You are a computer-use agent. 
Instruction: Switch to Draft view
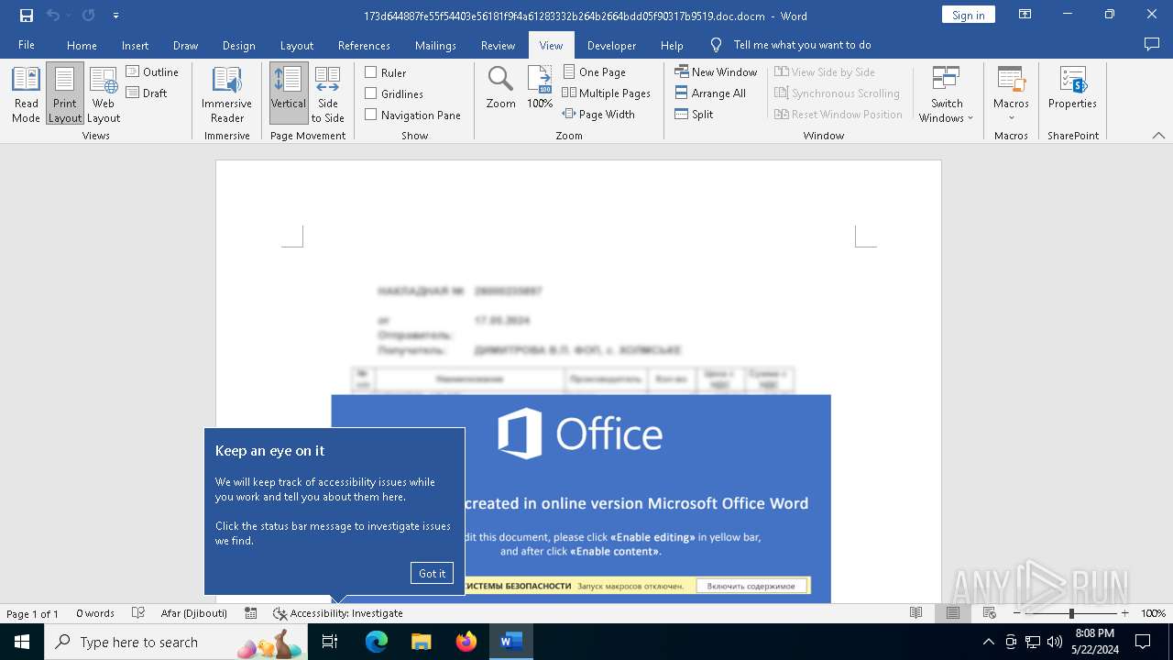(x=147, y=93)
